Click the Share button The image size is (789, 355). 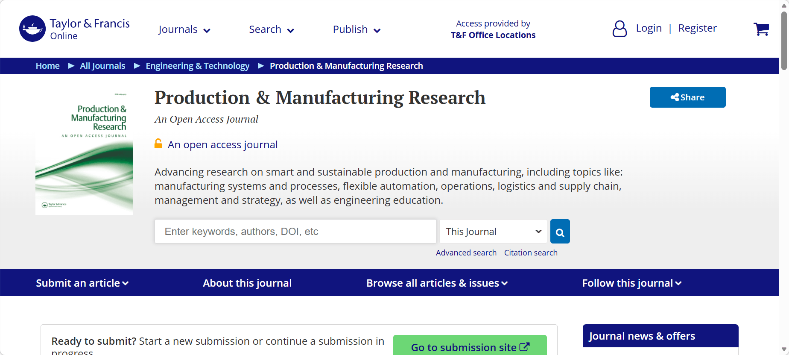(687, 97)
